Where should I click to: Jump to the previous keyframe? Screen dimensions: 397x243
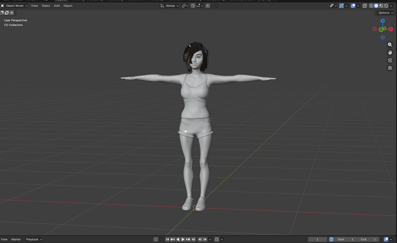pyautogui.click(x=173, y=239)
